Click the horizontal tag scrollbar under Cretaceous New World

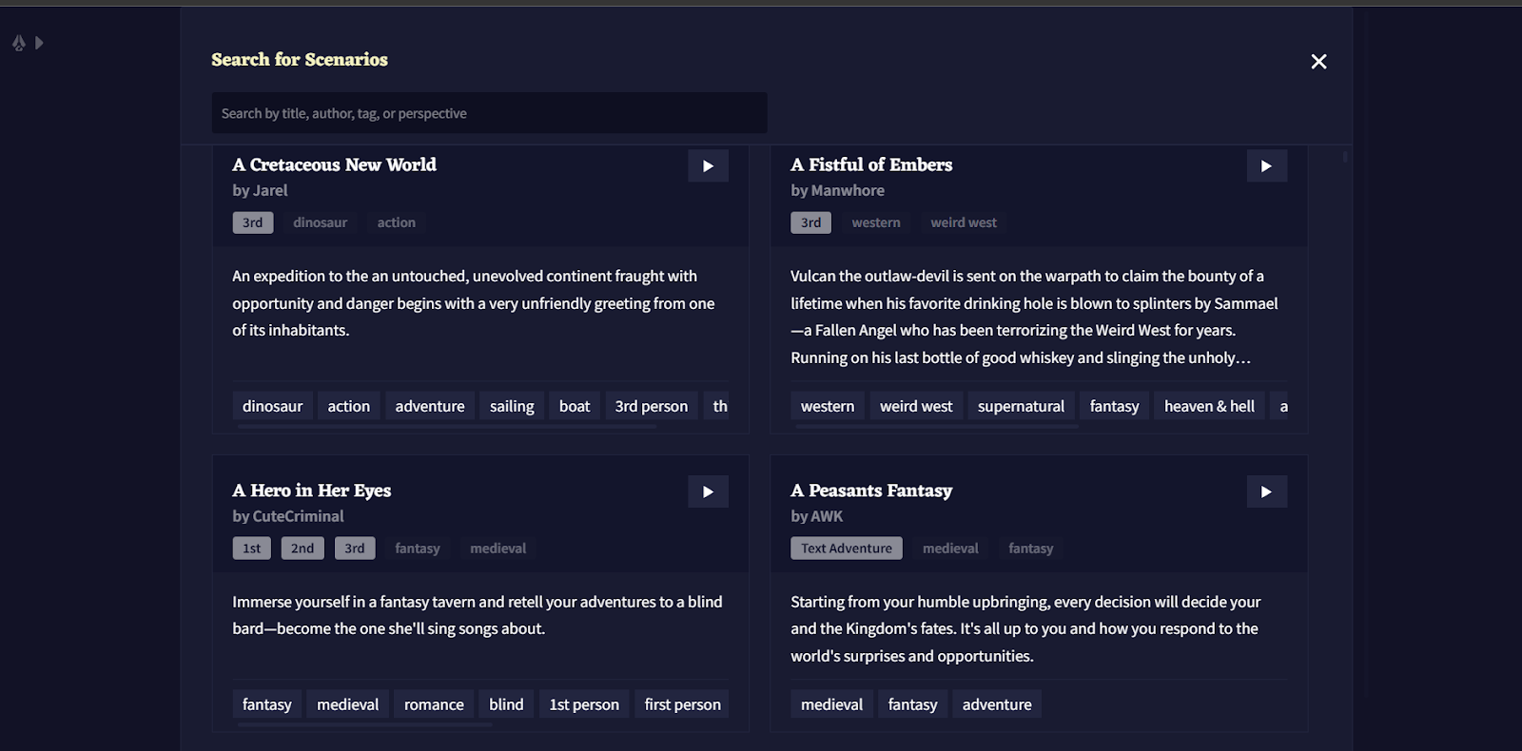coord(447,427)
